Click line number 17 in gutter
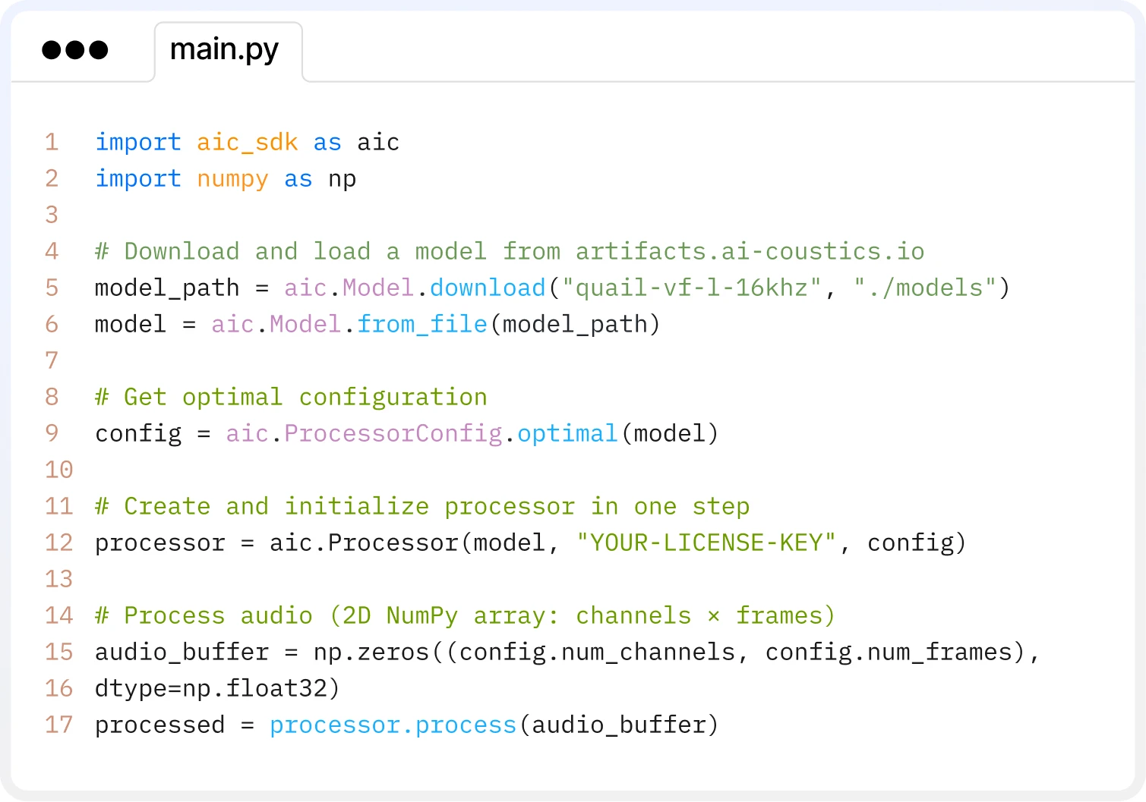This screenshot has height=802, width=1146. (x=58, y=725)
